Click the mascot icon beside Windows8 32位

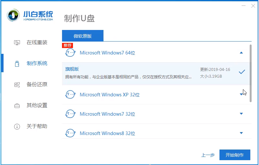click(x=70, y=133)
